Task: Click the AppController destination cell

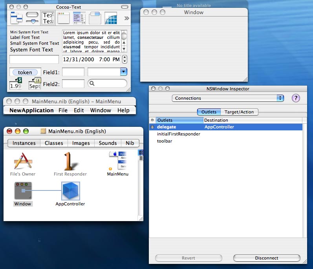Action: 219,127
